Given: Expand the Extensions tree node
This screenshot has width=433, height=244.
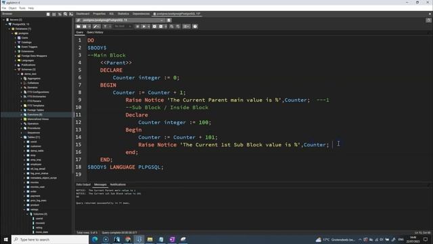Looking at the screenshot, I should [x=16, y=52].
